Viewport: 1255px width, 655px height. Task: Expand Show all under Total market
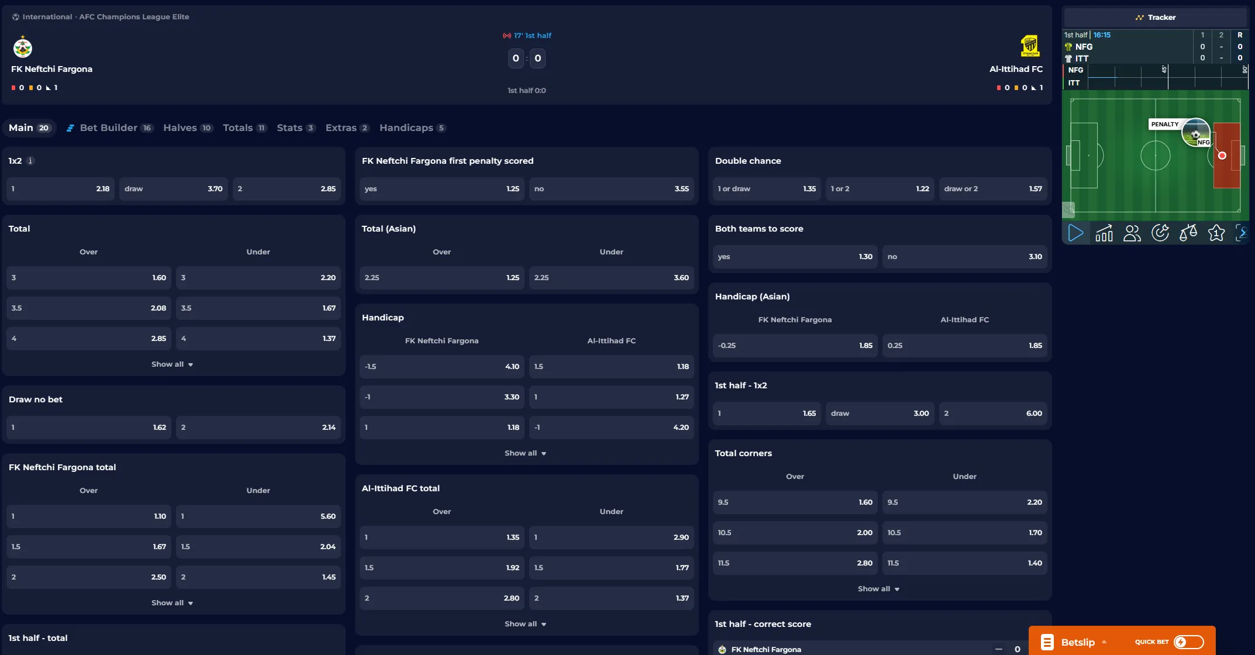pos(173,364)
